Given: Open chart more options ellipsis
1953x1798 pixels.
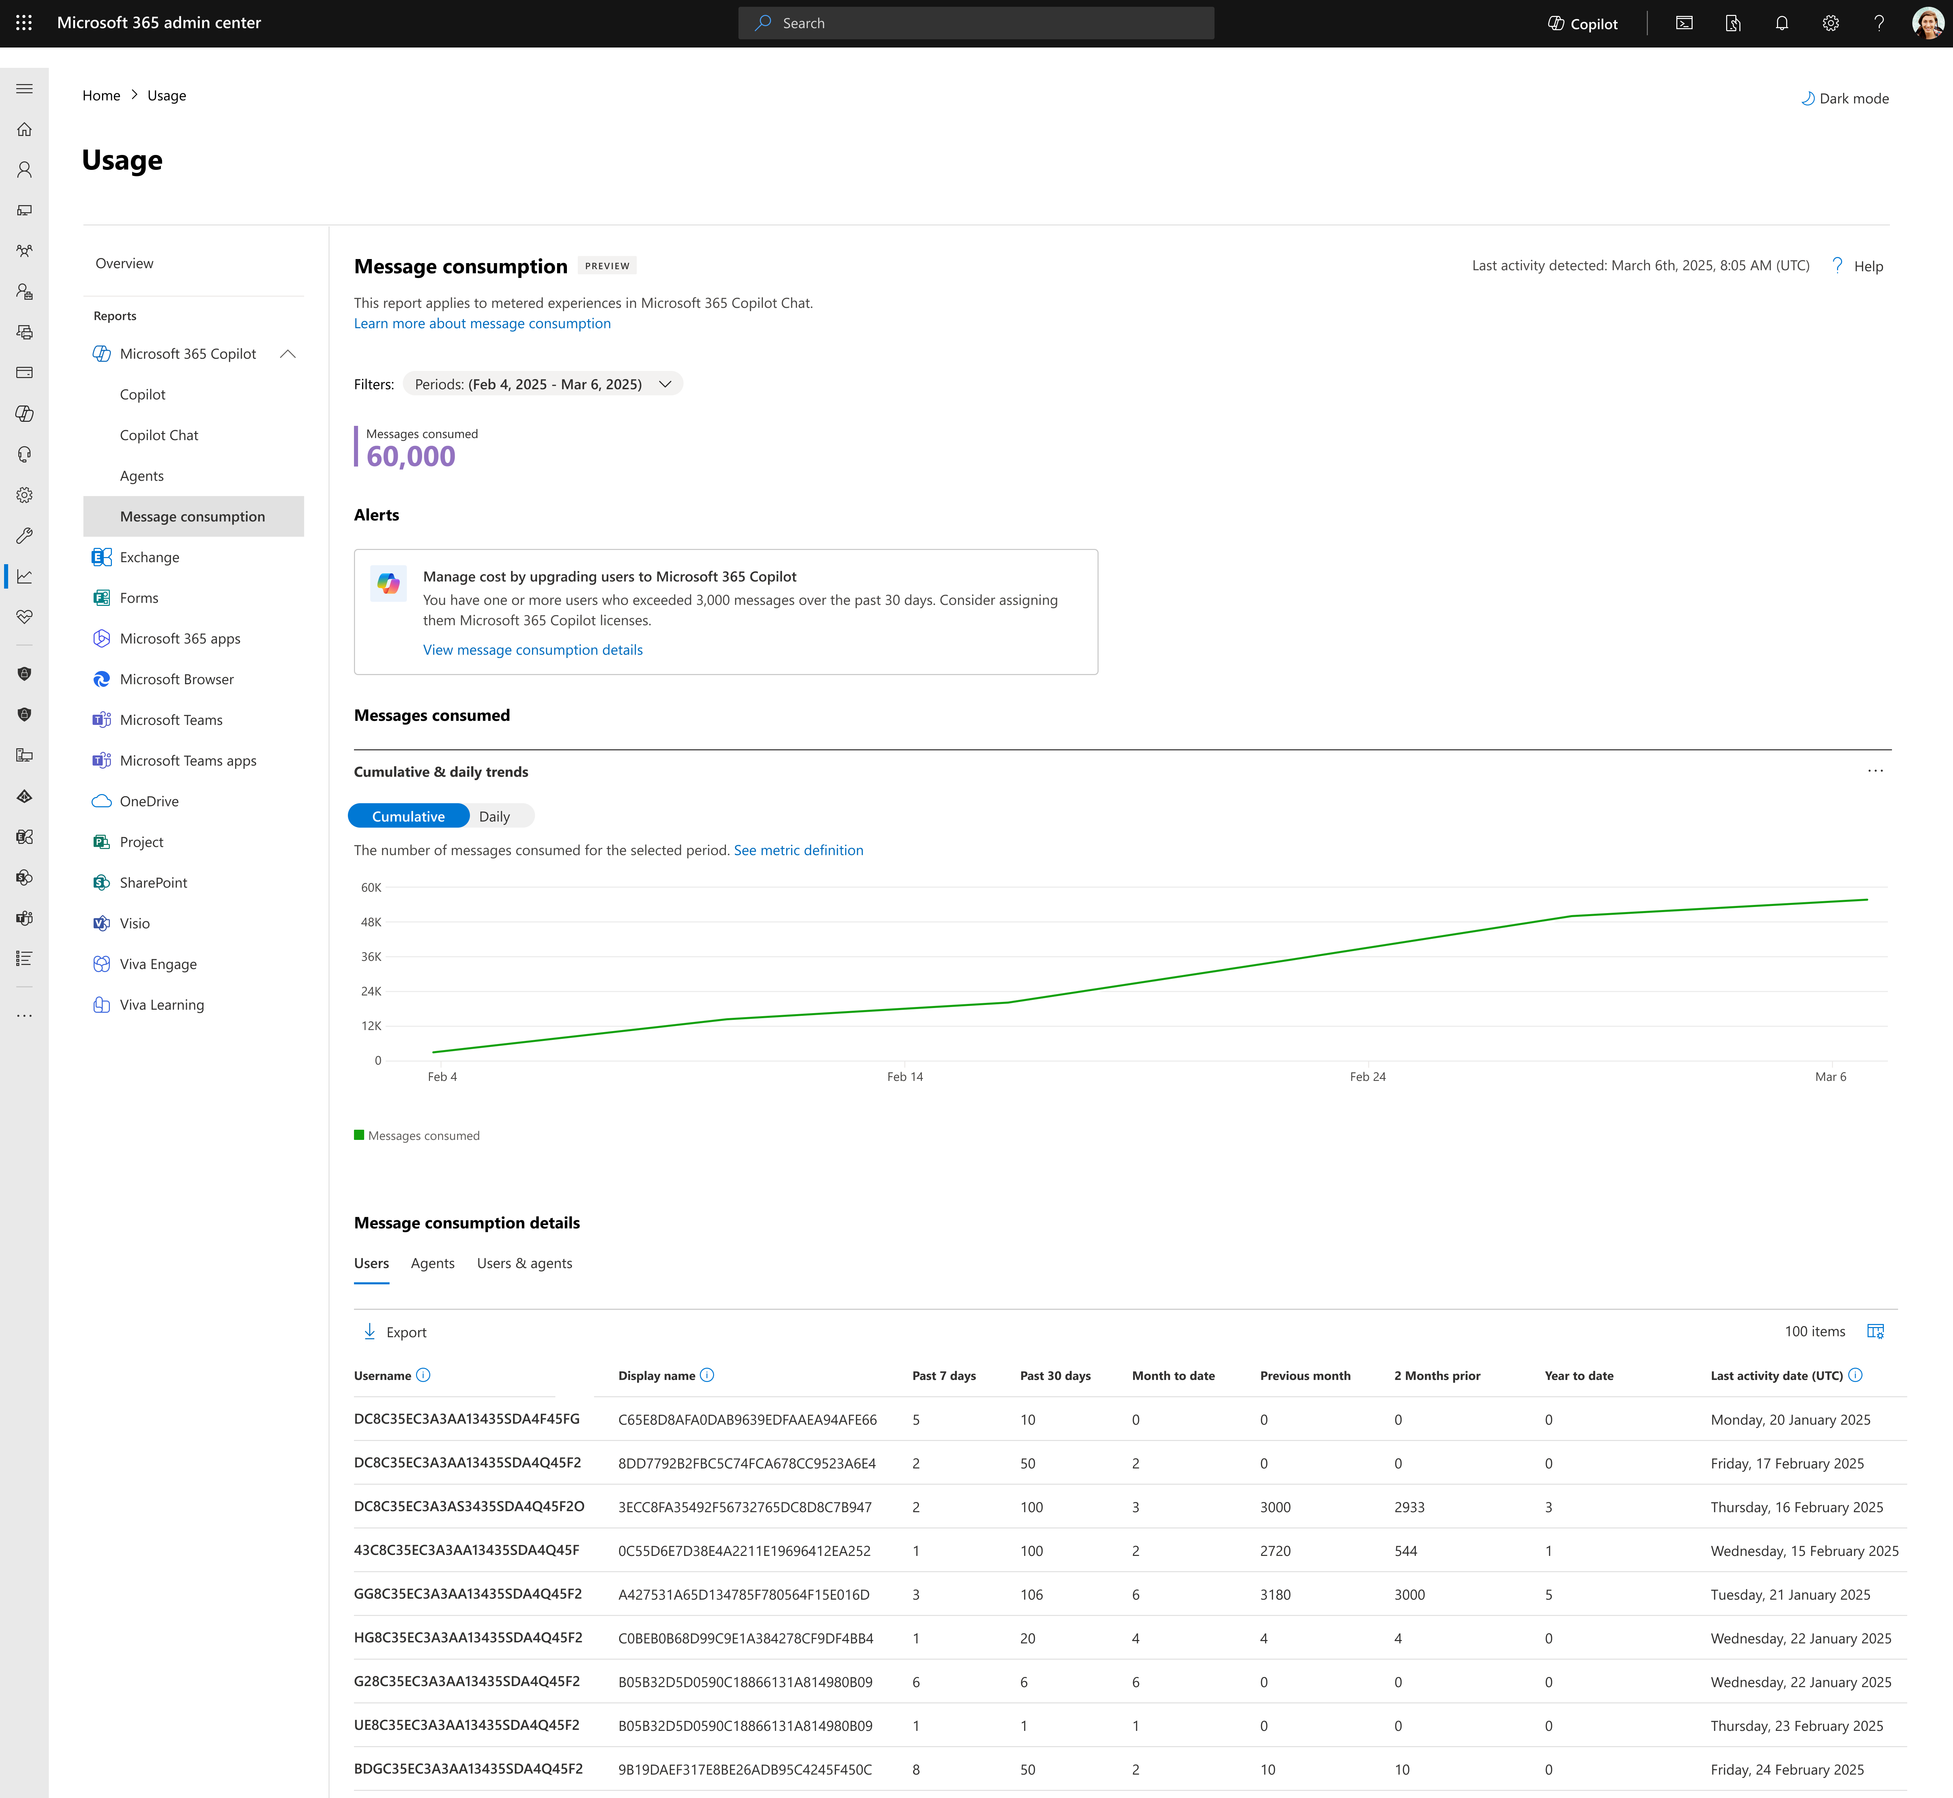Looking at the screenshot, I should tap(1875, 771).
